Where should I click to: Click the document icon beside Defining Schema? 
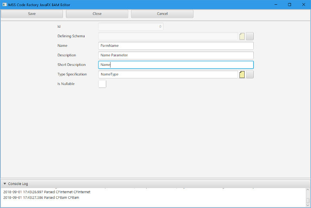click(242, 36)
